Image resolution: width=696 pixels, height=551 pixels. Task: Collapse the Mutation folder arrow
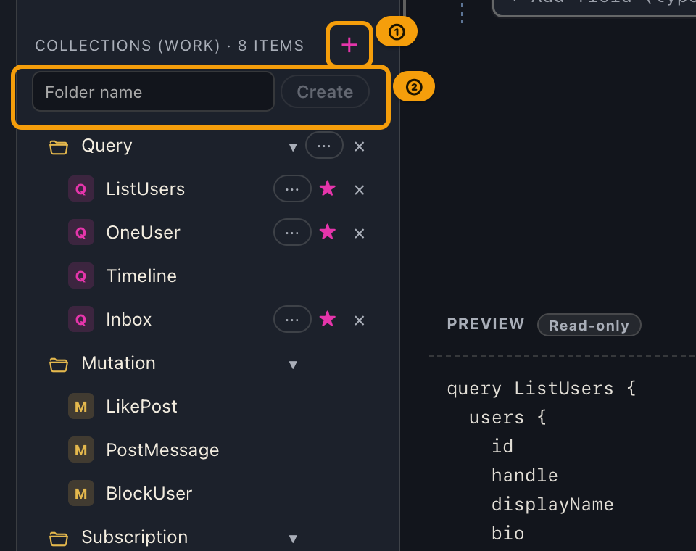(x=292, y=365)
